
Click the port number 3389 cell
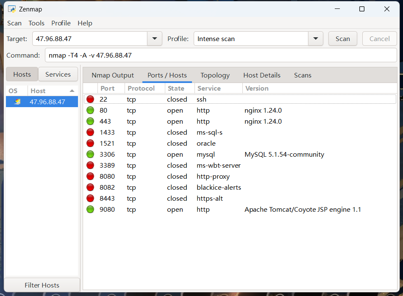(x=107, y=165)
